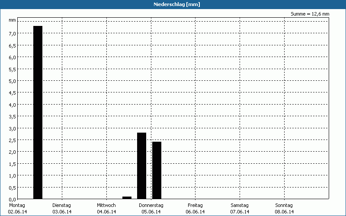The image size is (346, 216).
Task: Click the 7,0 y-axis value
Action: click(12, 34)
